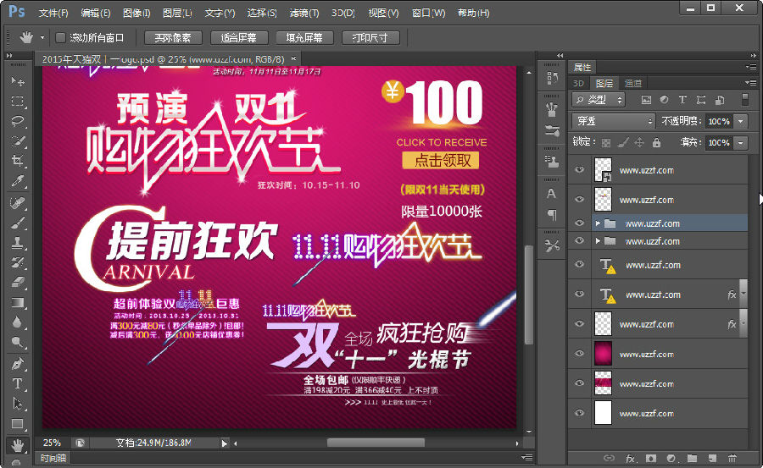Viewport: 763px width, 468px height.
Task: Select the Move tool
Action: coord(18,81)
